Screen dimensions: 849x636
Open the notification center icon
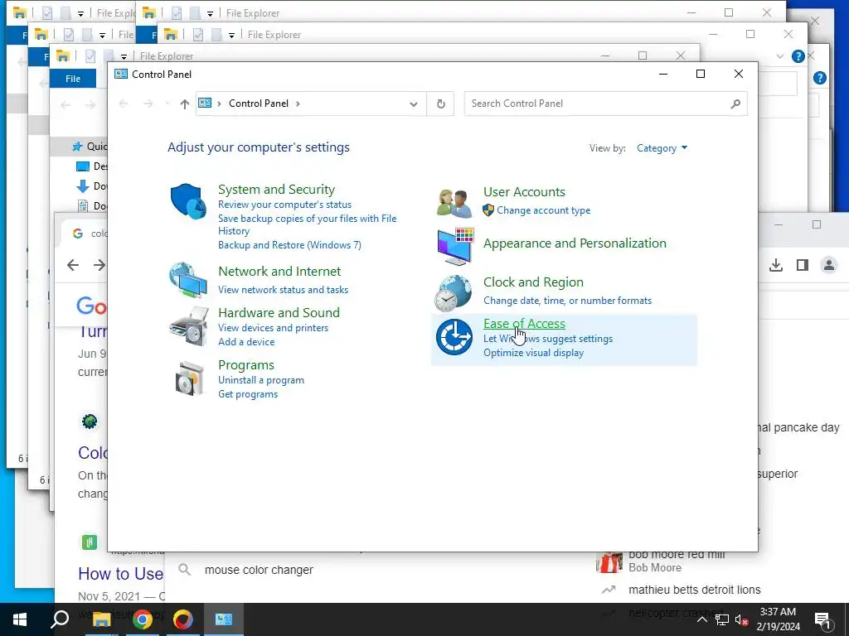click(822, 619)
